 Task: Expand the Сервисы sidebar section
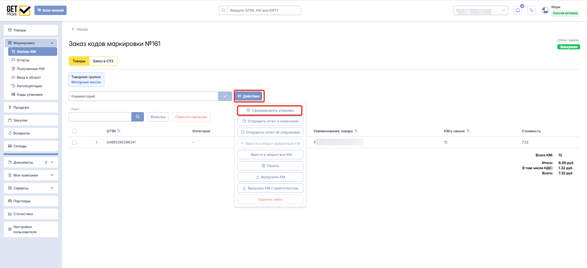coord(31,188)
